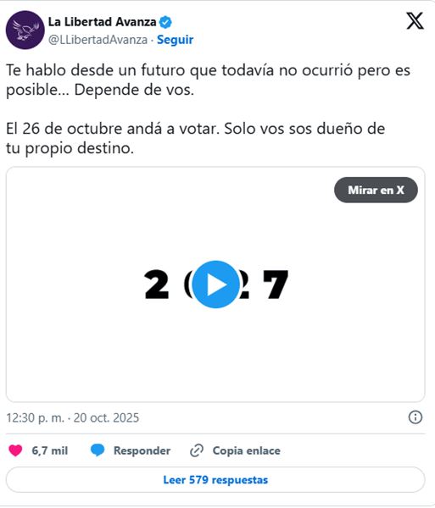Screen dimensions: 435x508
Task: Click the blue verified badge
Action: coord(165,22)
